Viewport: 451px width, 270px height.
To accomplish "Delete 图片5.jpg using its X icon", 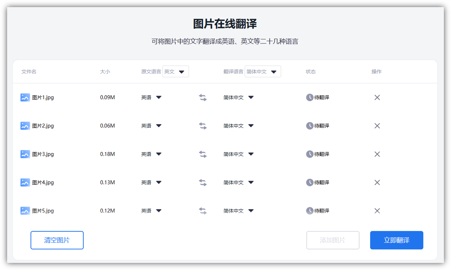I will [377, 211].
